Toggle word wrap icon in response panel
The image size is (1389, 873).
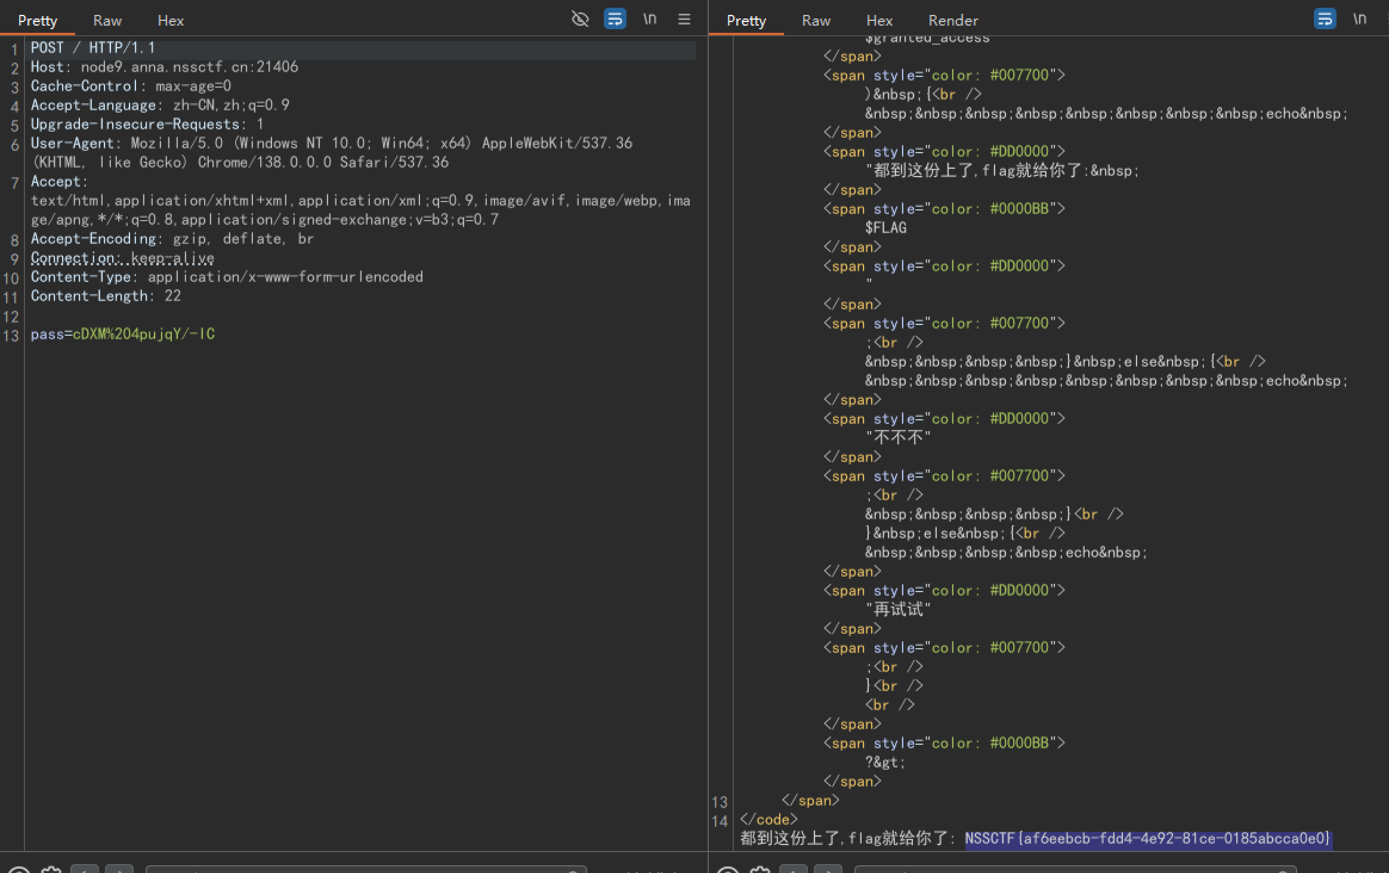[1325, 19]
